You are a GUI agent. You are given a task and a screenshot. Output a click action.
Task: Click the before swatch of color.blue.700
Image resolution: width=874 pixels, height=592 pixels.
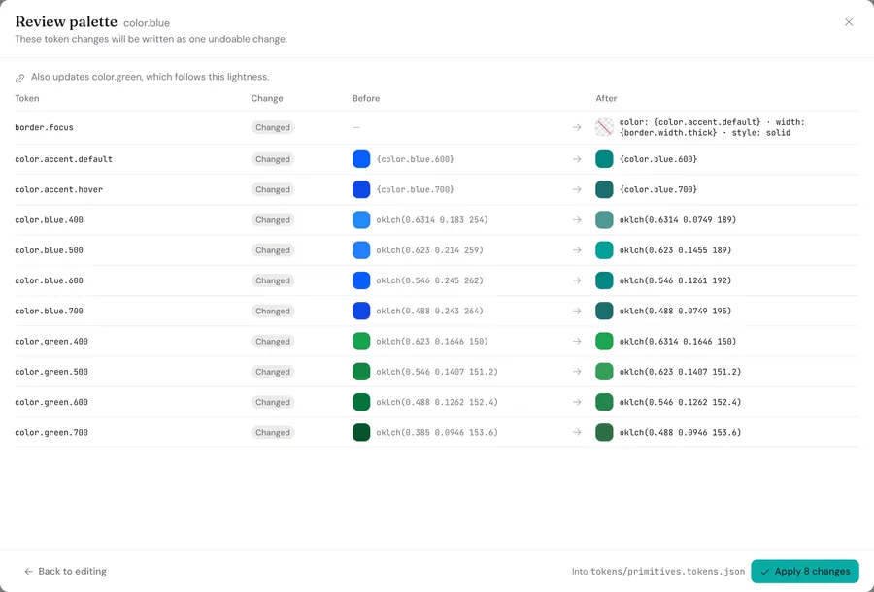361,311
